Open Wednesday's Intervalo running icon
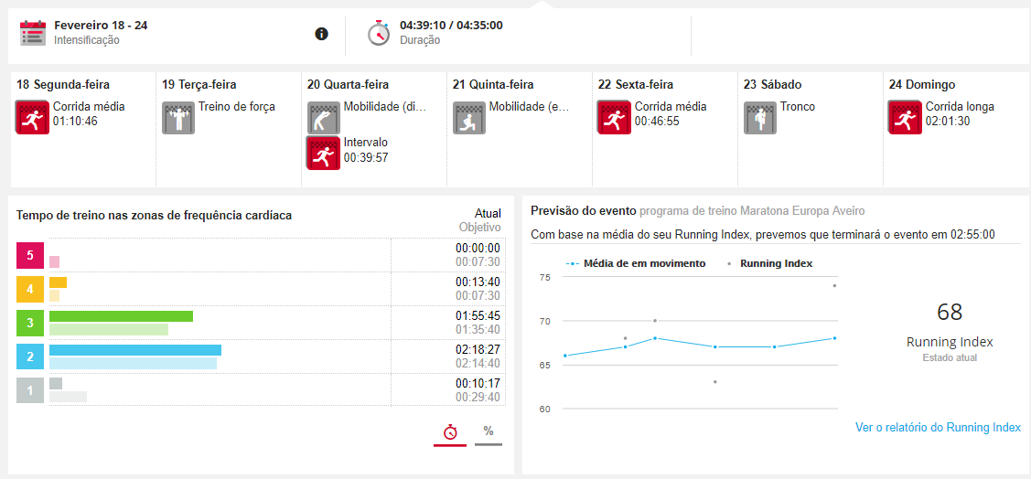 point(324,153)
